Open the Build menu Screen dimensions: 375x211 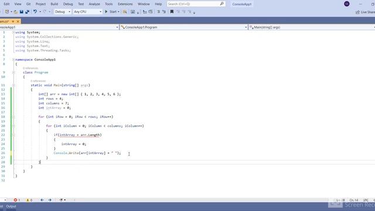pyautogui.click(x=54, y=4)
